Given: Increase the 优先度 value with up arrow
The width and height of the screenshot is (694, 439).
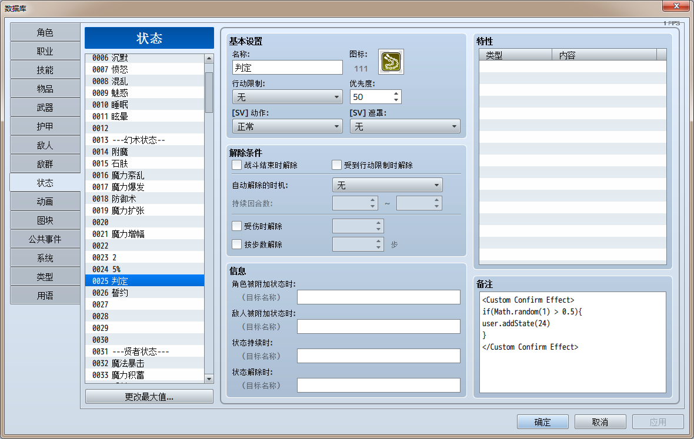Looking at the screenshot, I should pyautogui.click(x=396, y=93).
